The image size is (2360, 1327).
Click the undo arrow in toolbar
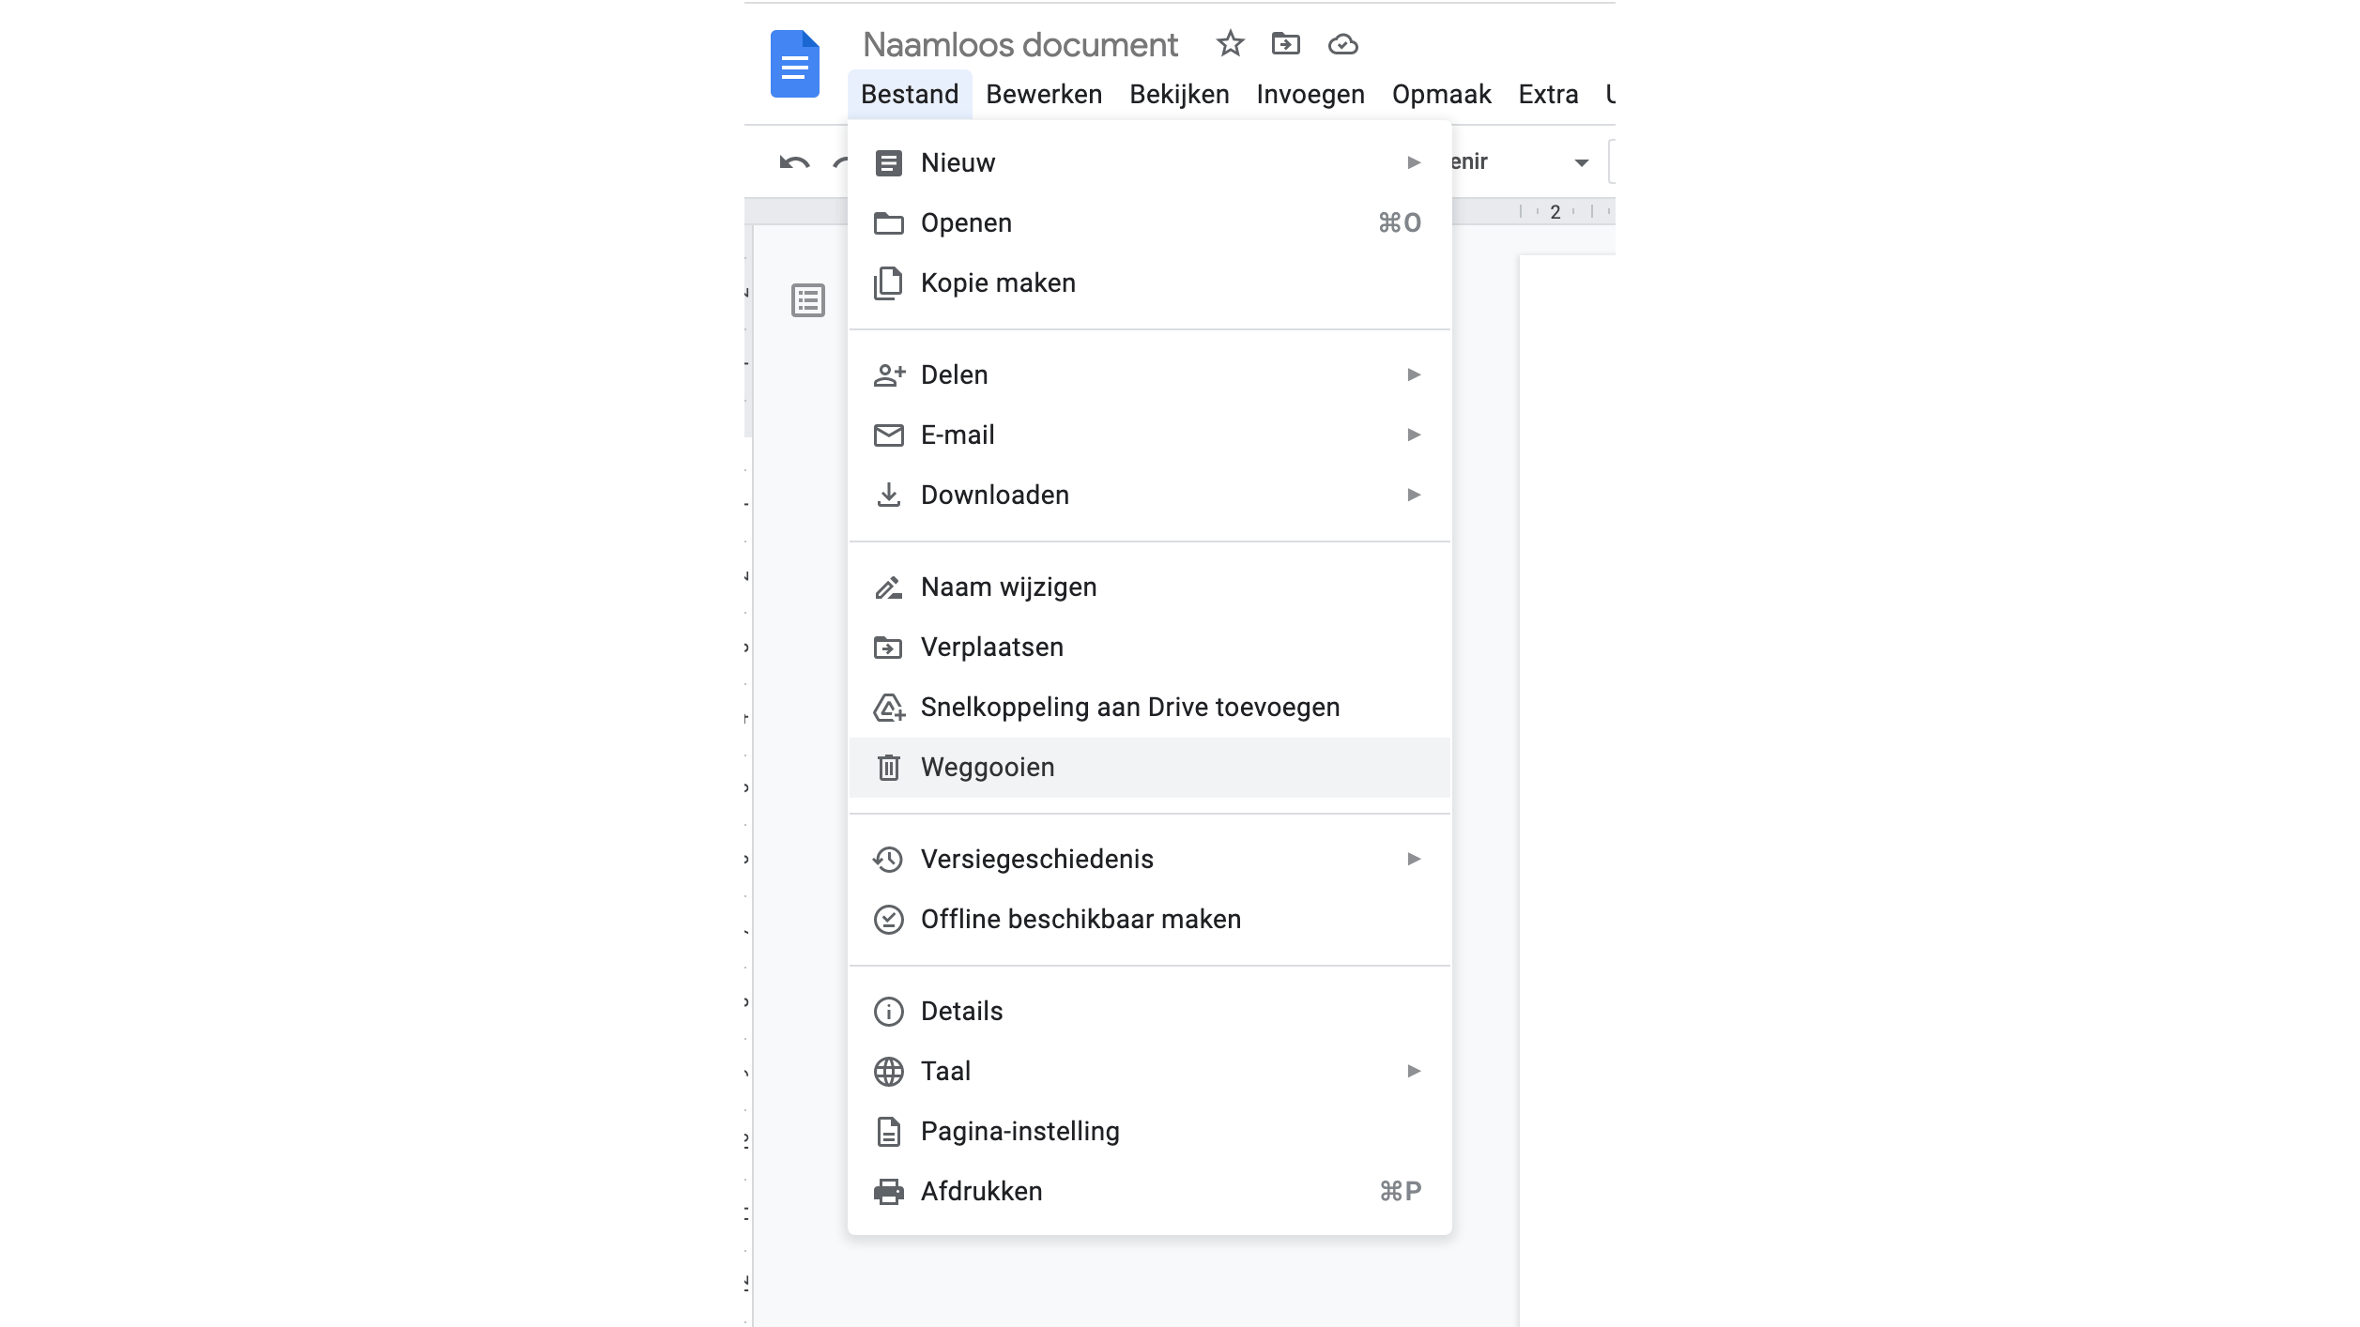coord(794,162)
